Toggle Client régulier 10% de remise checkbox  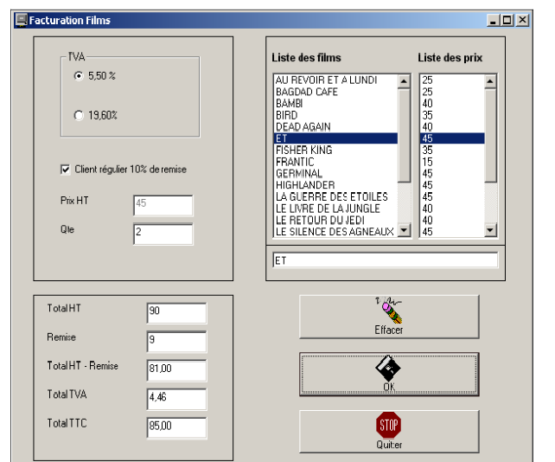[x=66, y=170]
